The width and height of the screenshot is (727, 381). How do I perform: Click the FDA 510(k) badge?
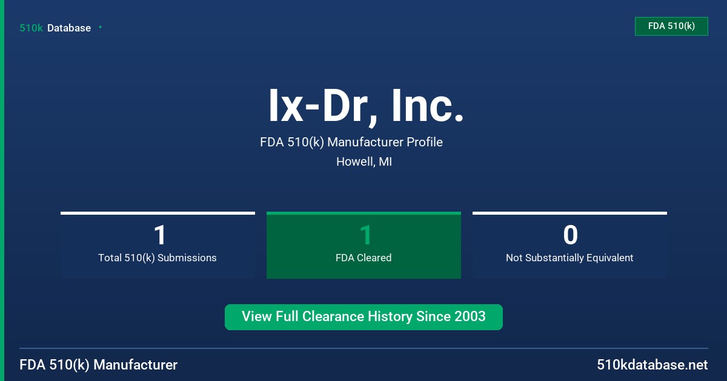click(671, 26)
